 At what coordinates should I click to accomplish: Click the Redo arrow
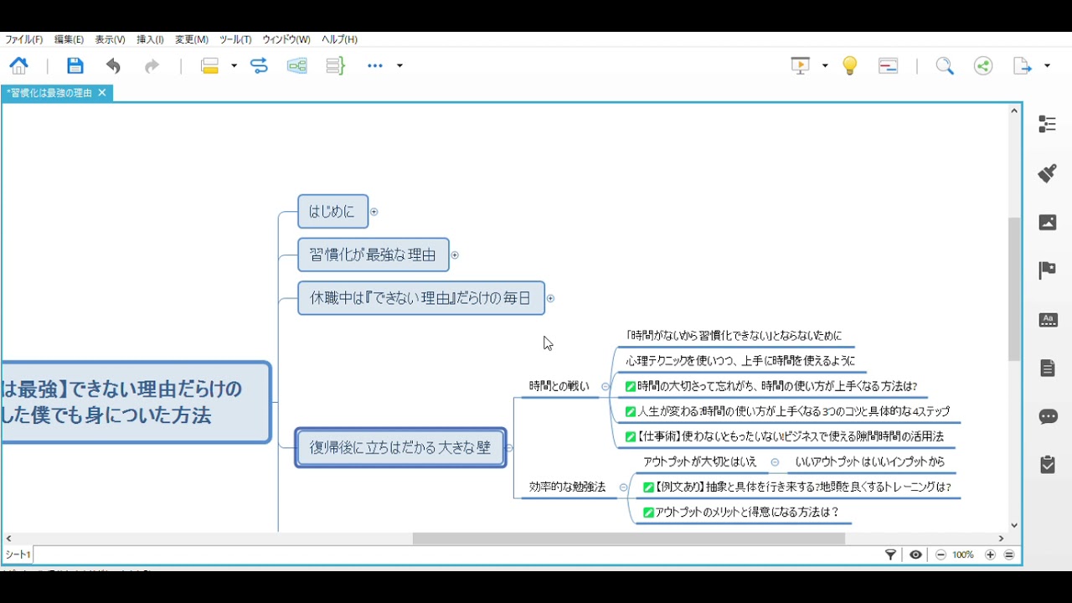coord(152,66)
